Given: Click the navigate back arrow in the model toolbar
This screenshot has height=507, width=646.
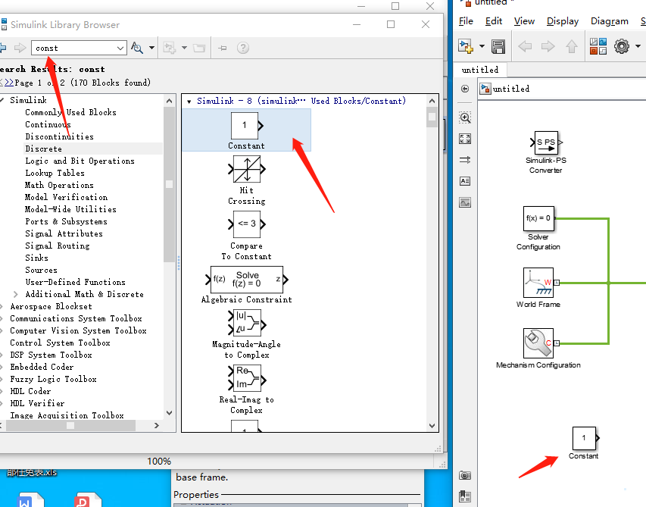Looking at the screenshot, I should coord(524,46).
